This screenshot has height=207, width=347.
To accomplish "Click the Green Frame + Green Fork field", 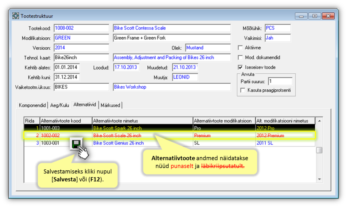I will coord(172,38).
